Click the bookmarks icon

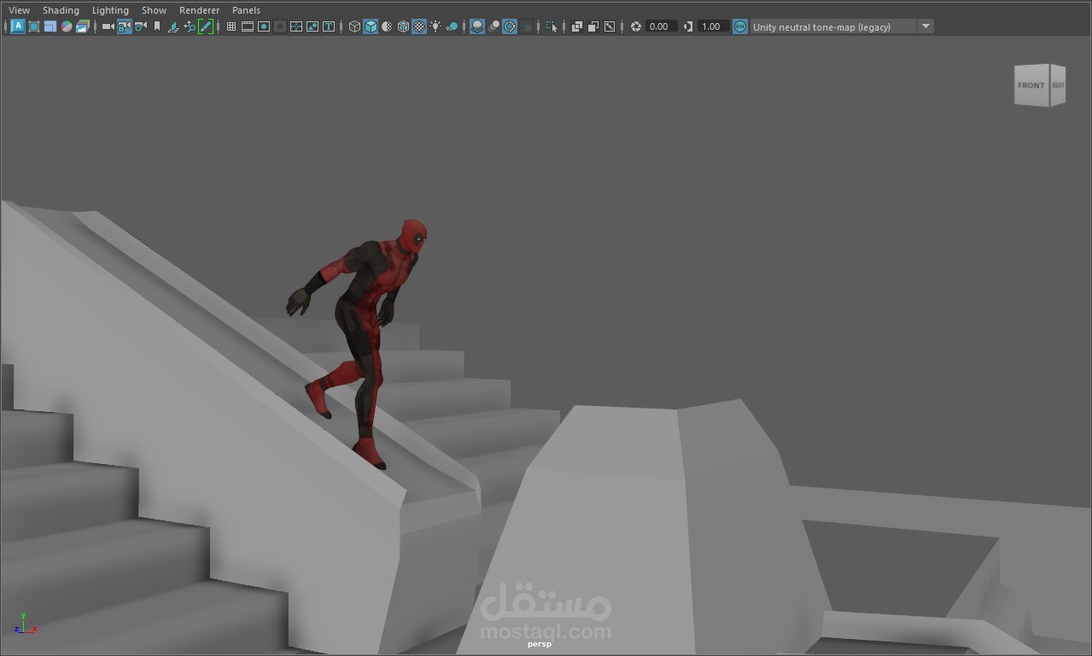(157, 26)
